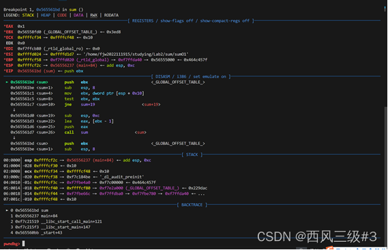The image size is (388, 250).
Task: Select the EBP register name
Action: pyautogui.click(x=9, y=60)
